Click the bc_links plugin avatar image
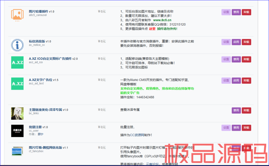 [17, 114]
